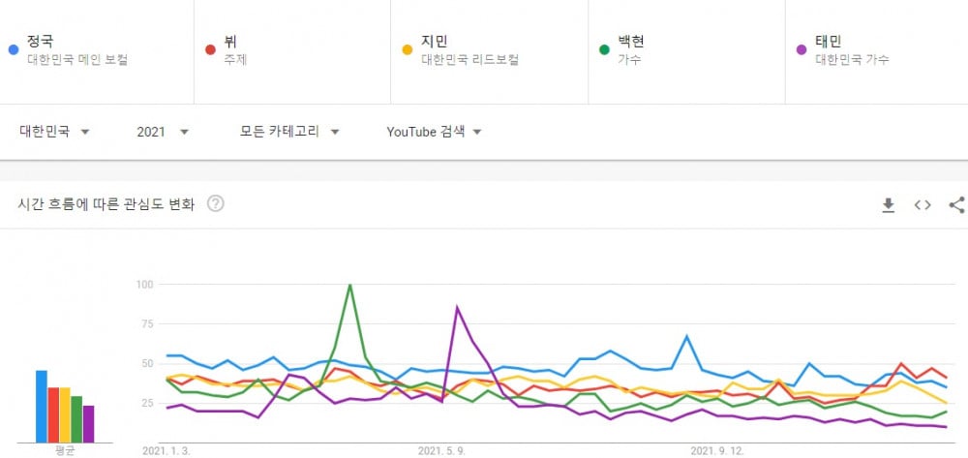968x458 pixels.
Task: Edit the 태민 comparison term
Action: (877, 51)
